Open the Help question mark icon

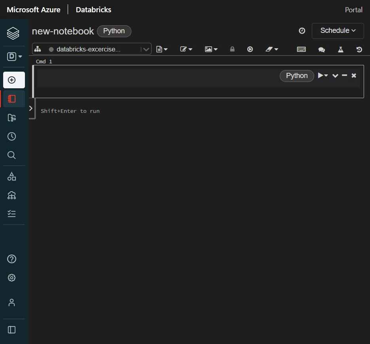point(11,259)
